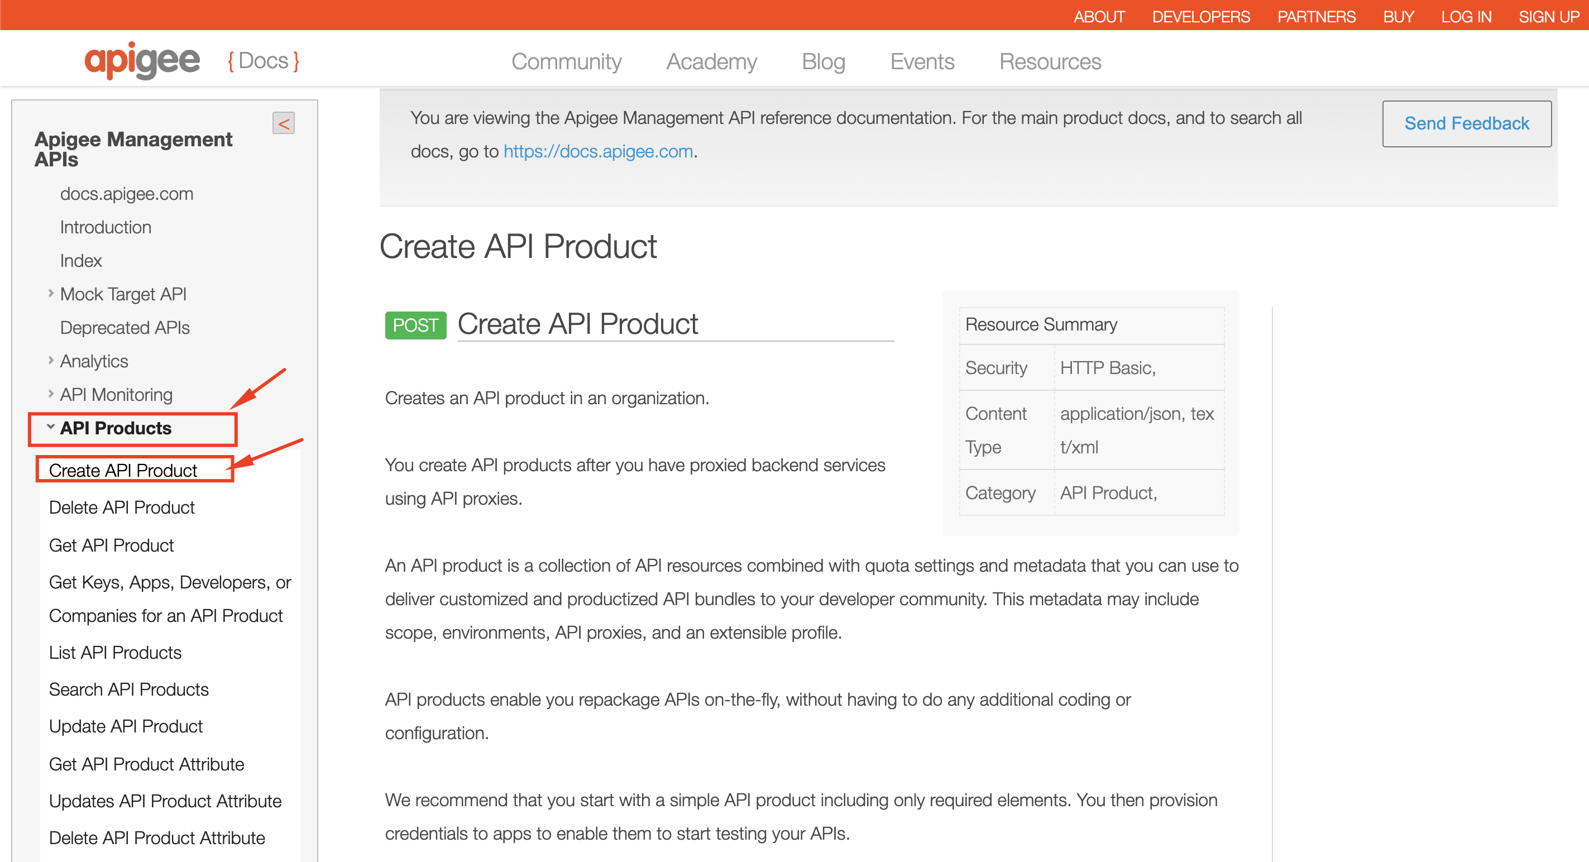The height and width of the screenshot is (862, 1589).
Task: Select List API Products in the sidebar
Action: point(114,652)
